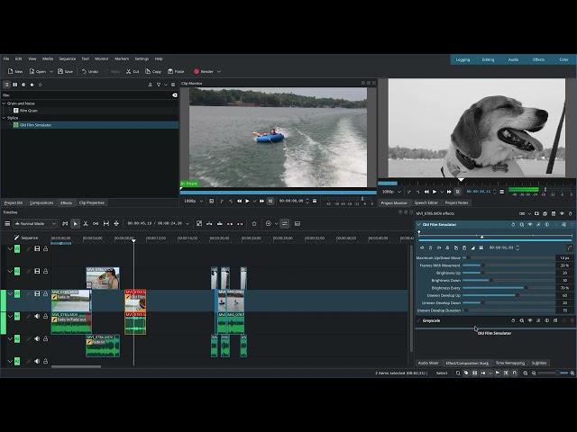Click the Save button
Image resolution: width=577 pixels, height=432 pixels.
point(66,72)
